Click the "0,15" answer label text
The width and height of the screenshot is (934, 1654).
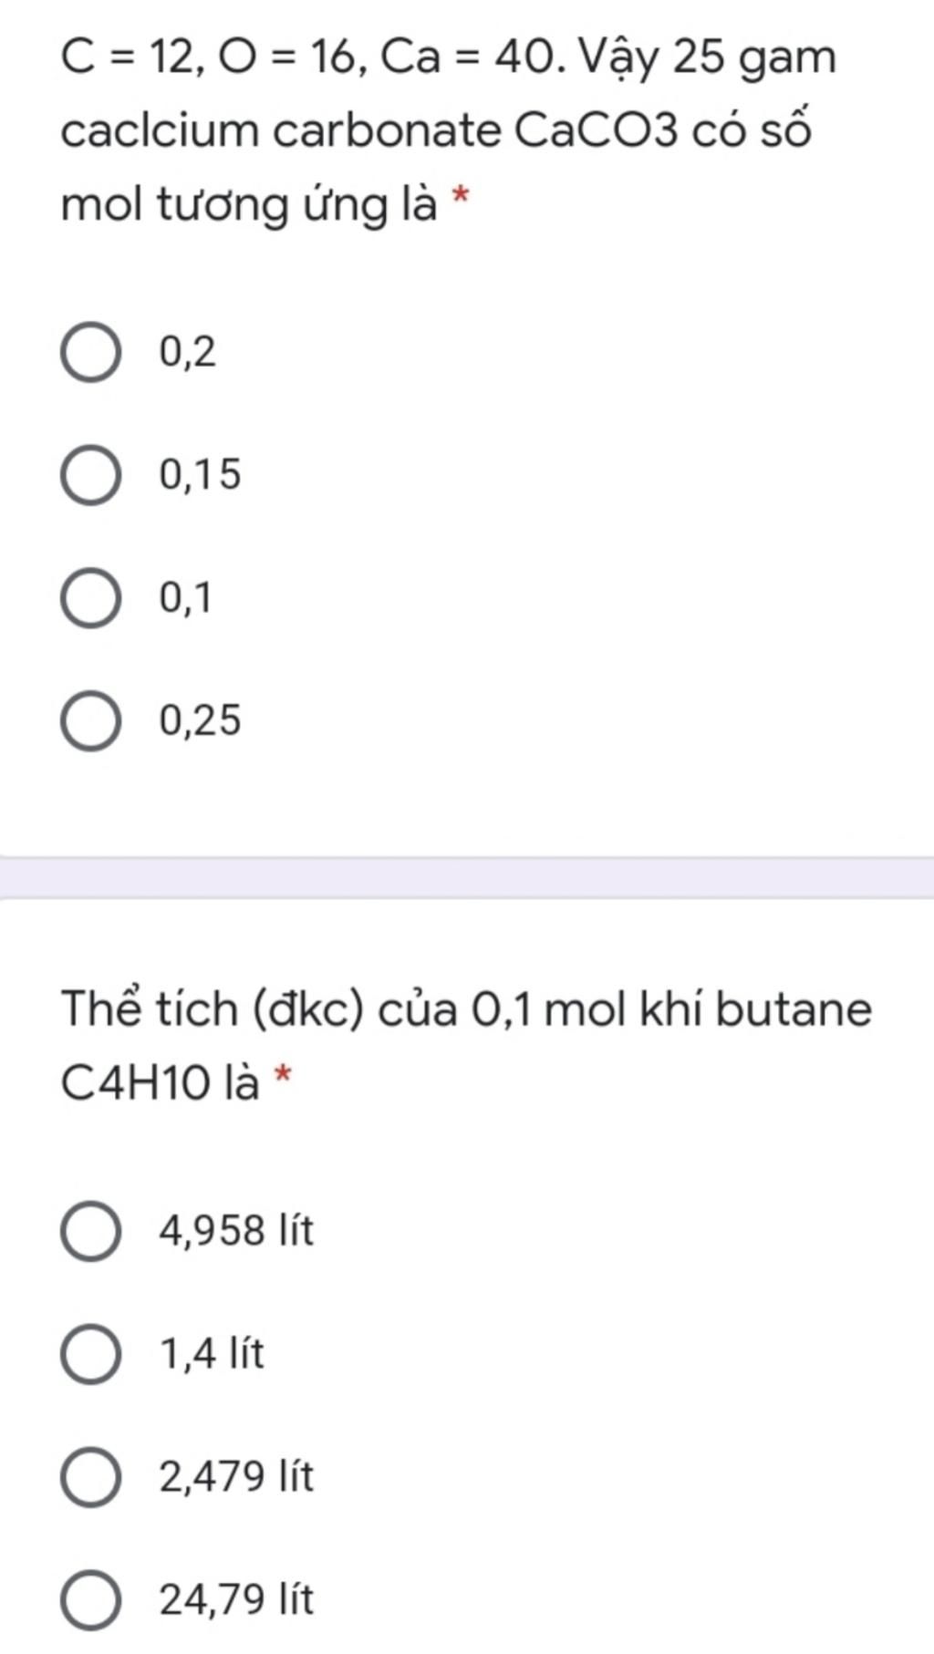coord(201,475)
